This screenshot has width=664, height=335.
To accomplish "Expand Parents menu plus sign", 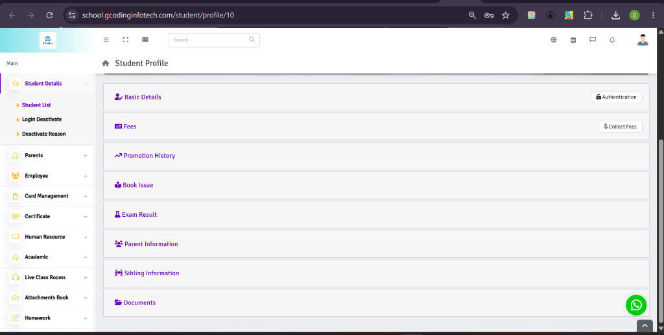I will coord(86,156).
